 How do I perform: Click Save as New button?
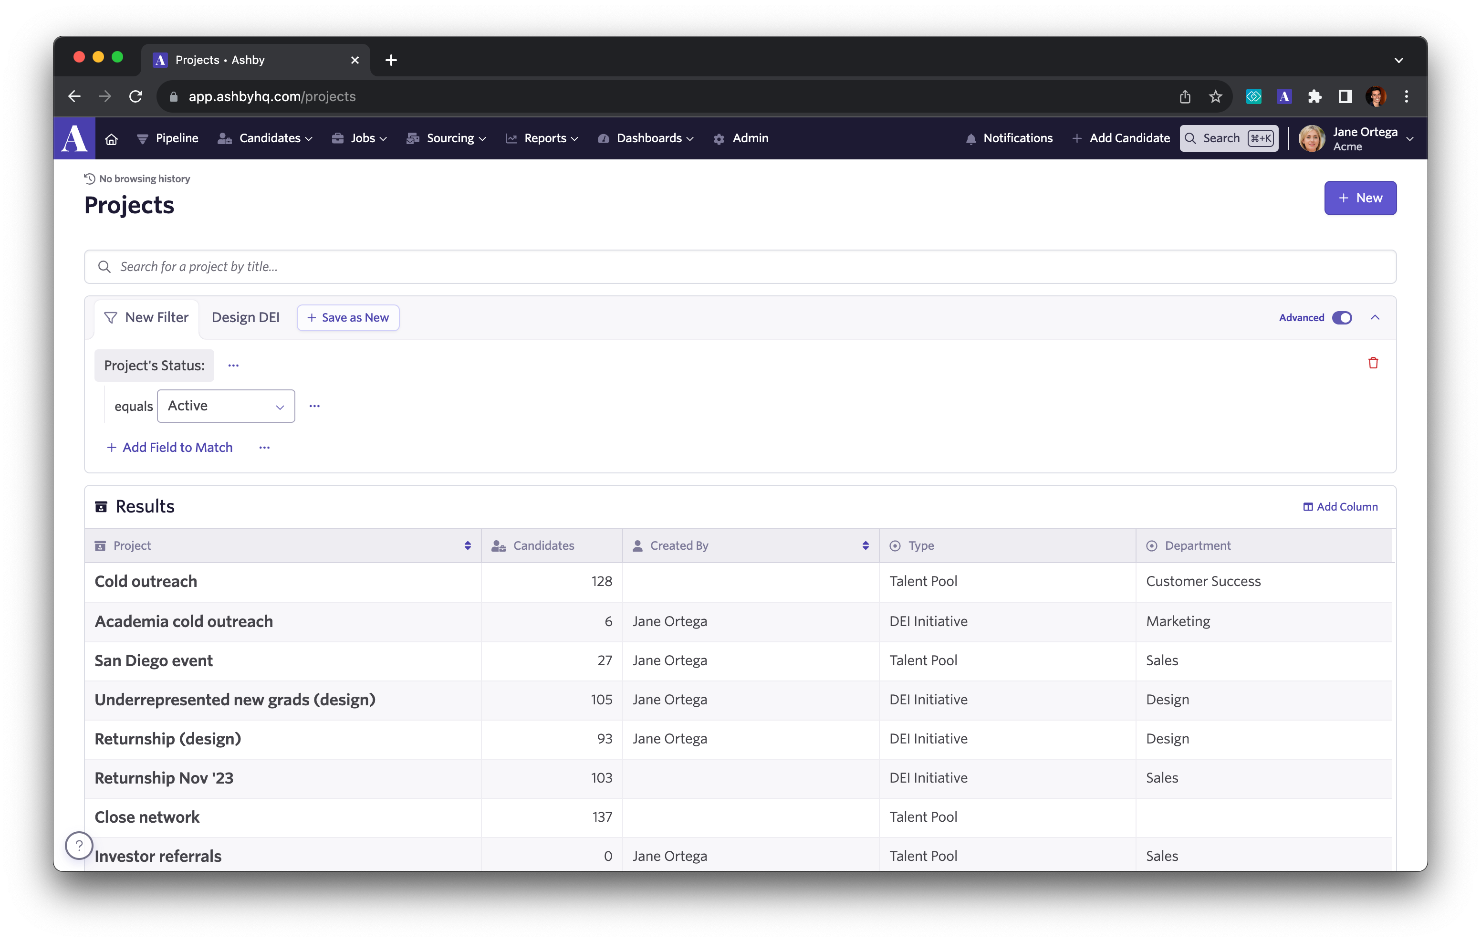pyautogui.click(x=348, y=317)
